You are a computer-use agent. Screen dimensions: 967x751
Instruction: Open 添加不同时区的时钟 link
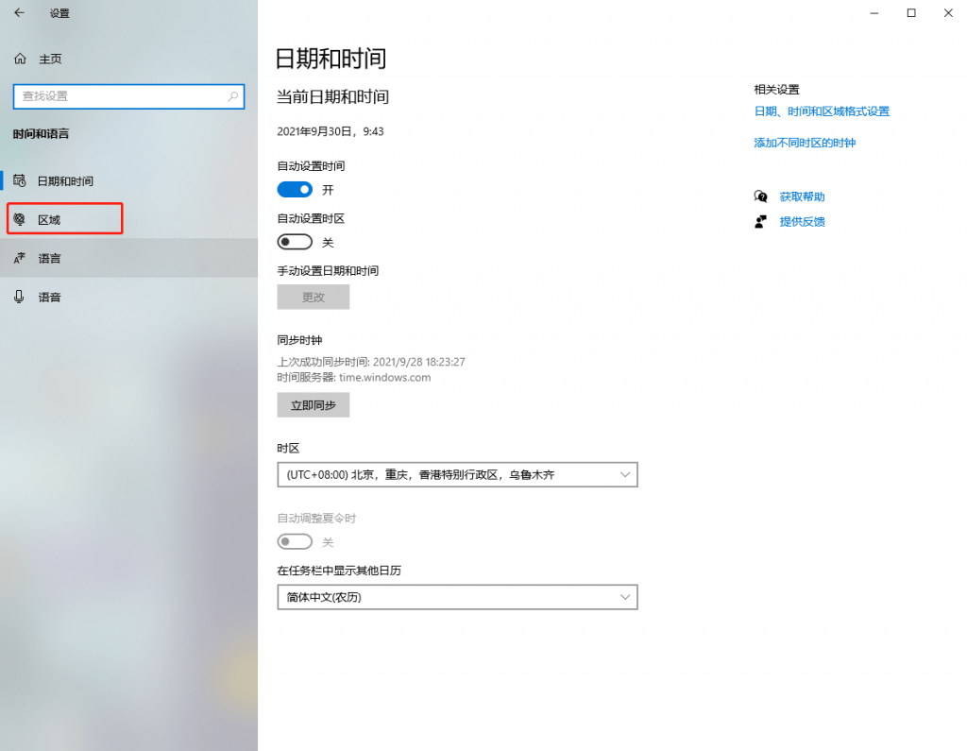pos(805,143)
